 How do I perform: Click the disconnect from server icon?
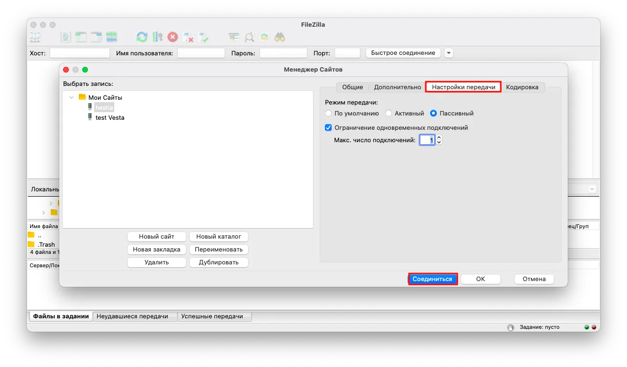tap(188, 37)
